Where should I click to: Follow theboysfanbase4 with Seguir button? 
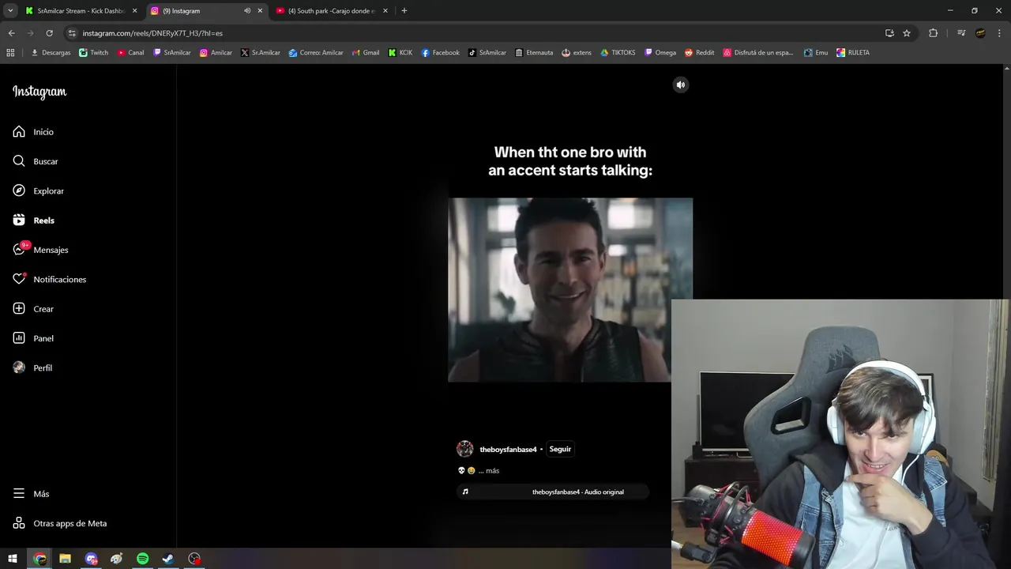click(560, 449)
